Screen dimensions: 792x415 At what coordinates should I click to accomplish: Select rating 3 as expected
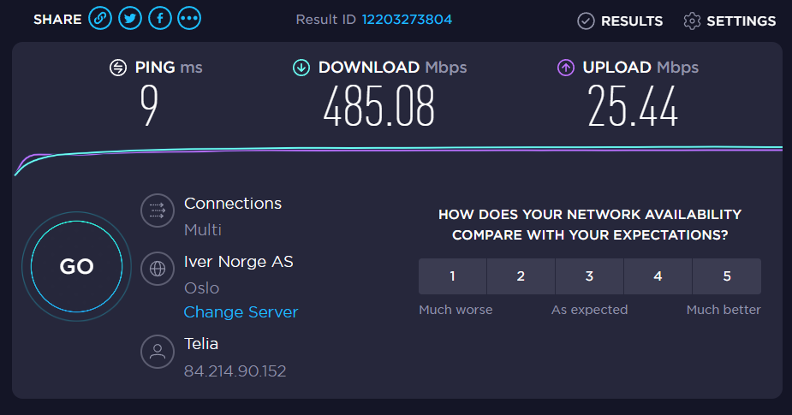(x=589, y=276)
